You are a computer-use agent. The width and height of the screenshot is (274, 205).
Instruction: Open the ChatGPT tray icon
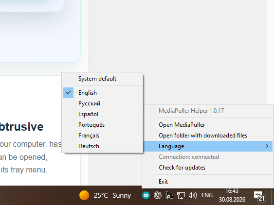pyautogui.click(x=158, y=195)
